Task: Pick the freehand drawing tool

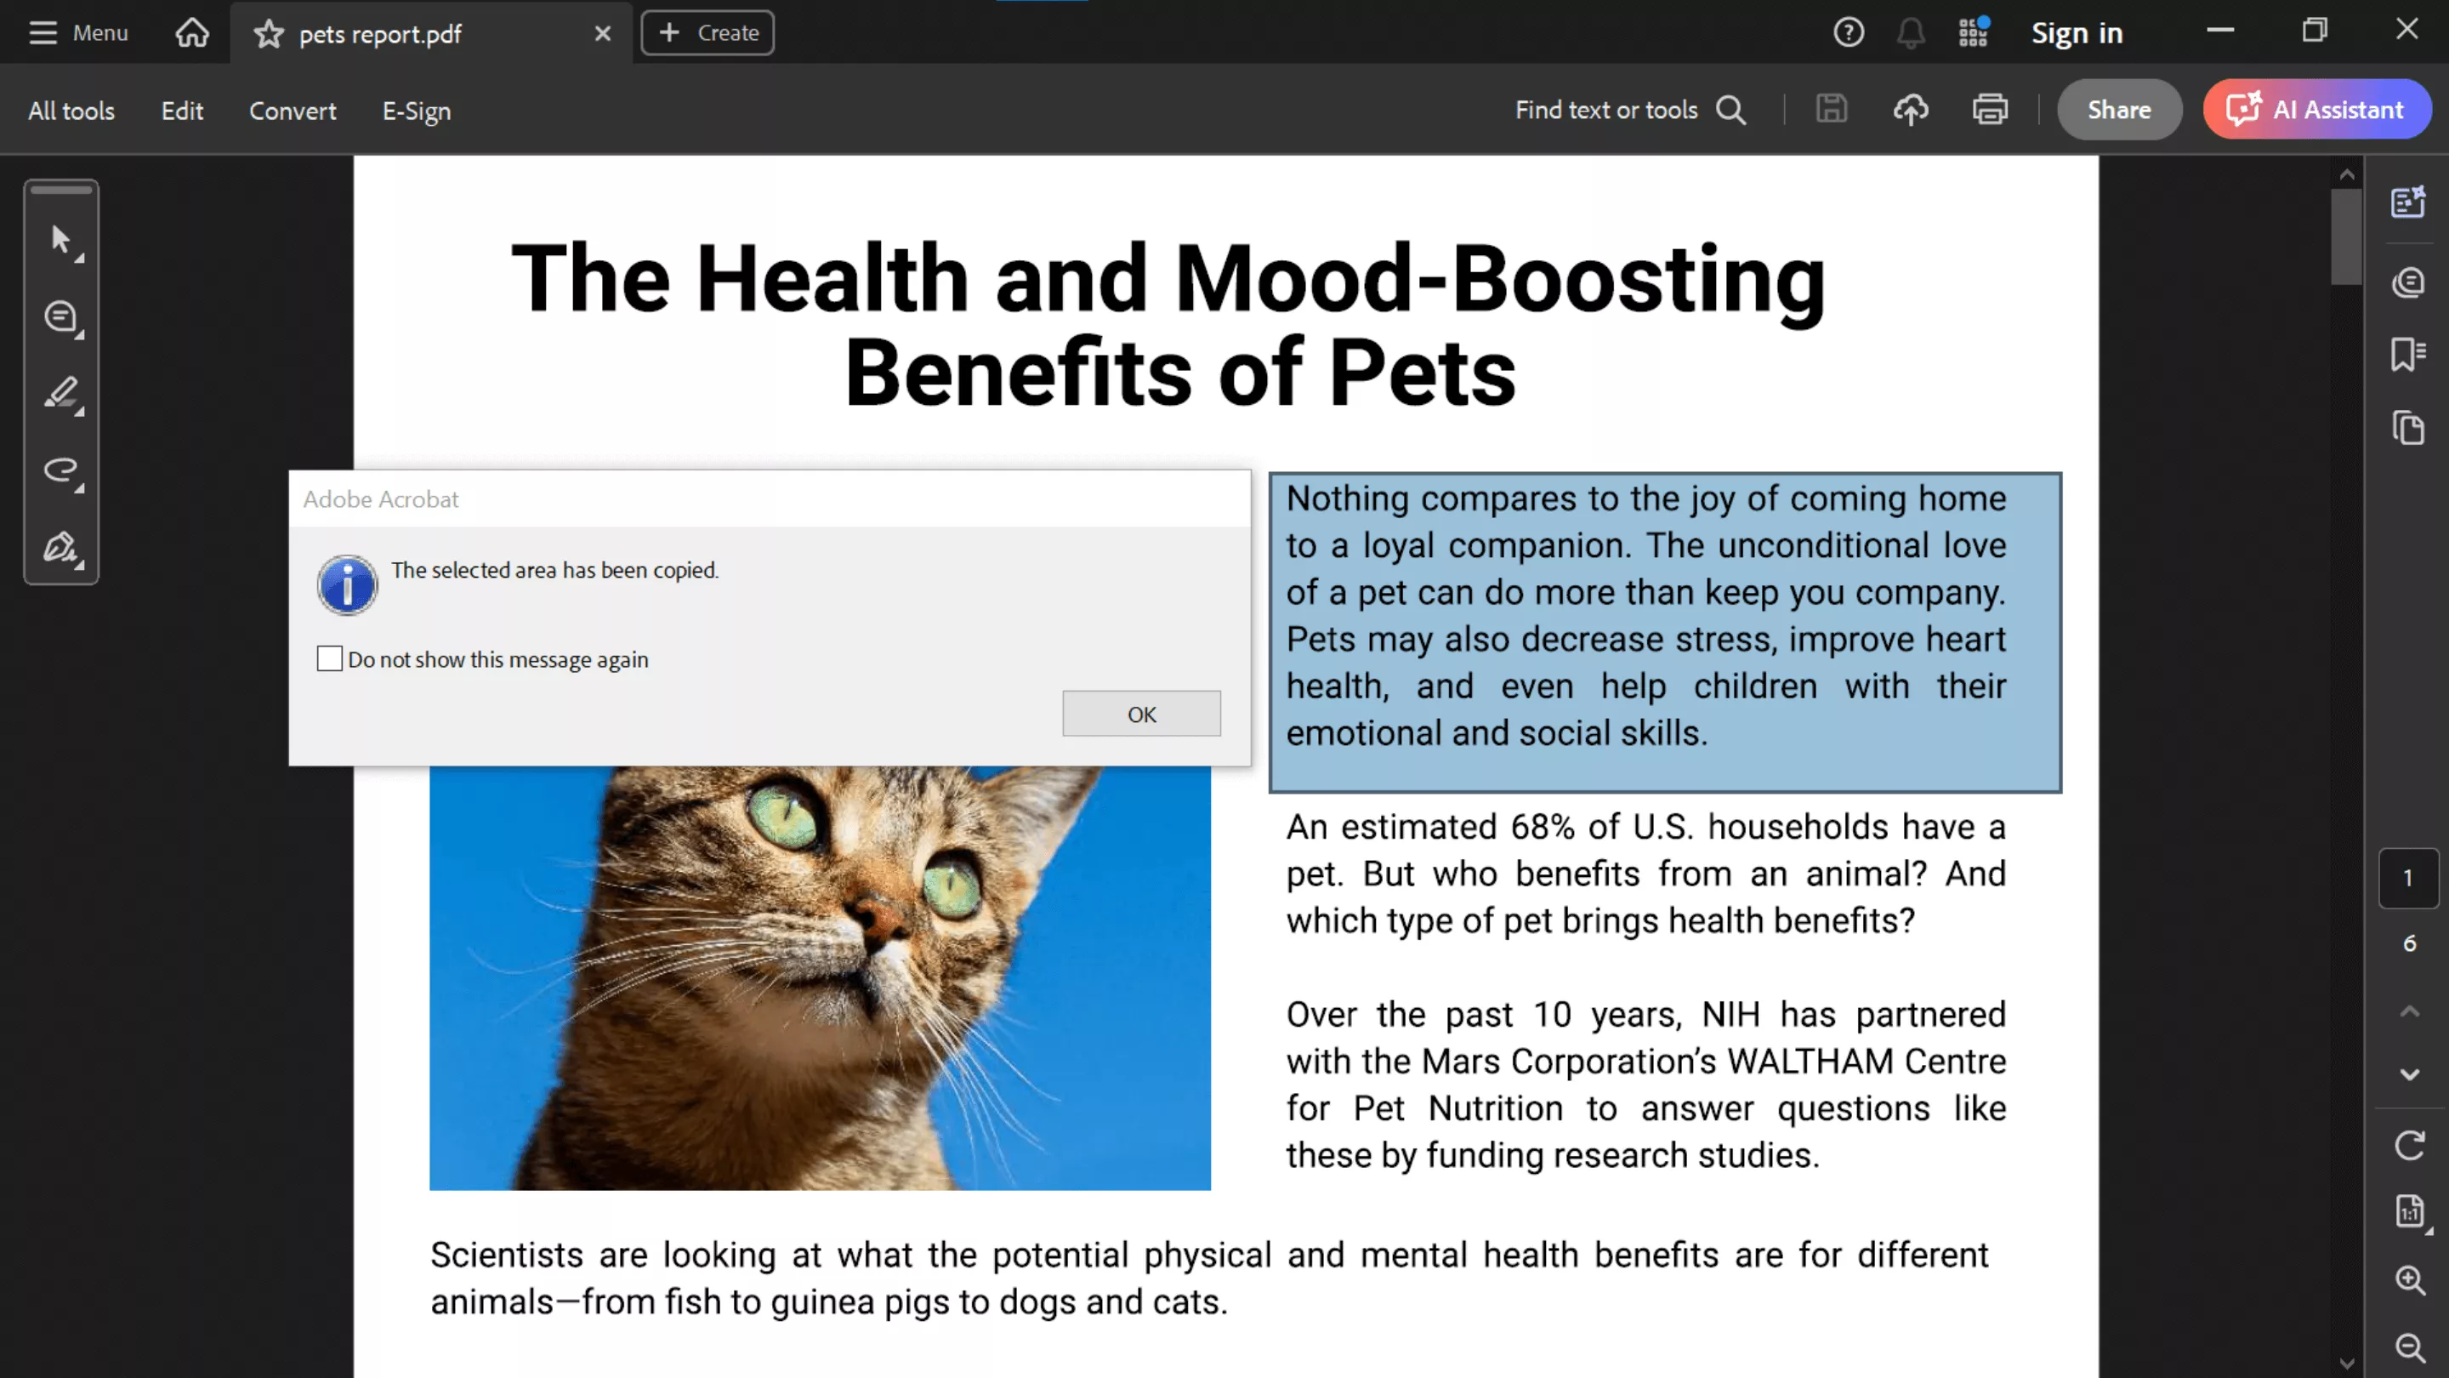Action: [61, 470]
